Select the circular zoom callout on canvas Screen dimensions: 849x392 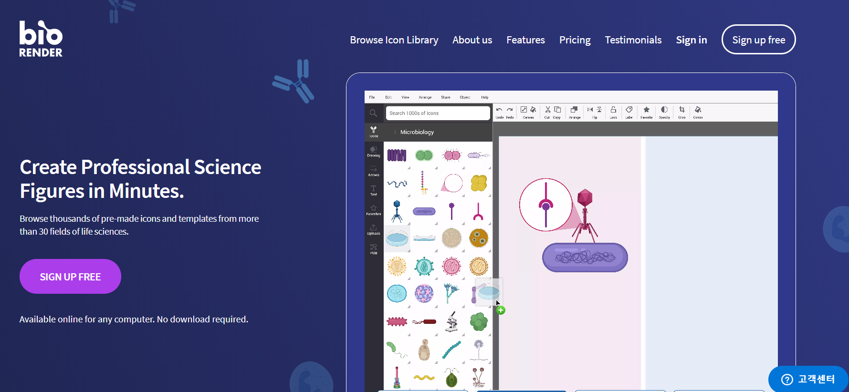pos(546,205)
